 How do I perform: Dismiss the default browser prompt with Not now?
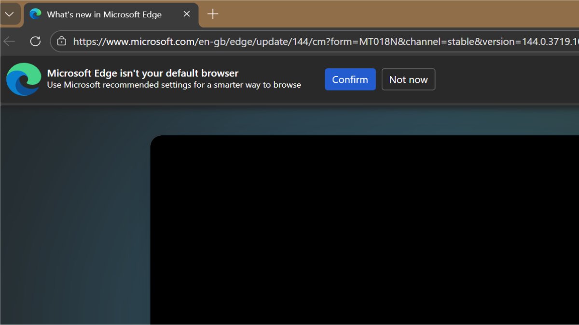(408, 79)
